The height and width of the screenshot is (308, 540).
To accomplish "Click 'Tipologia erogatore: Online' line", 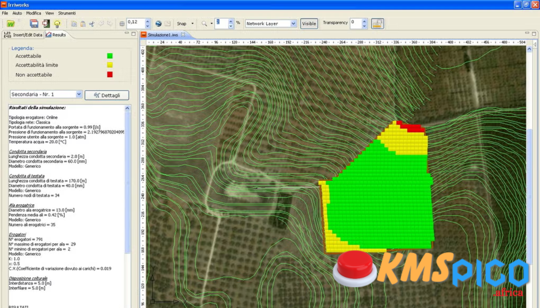I will pyautogui.click(x=33, y=117).
